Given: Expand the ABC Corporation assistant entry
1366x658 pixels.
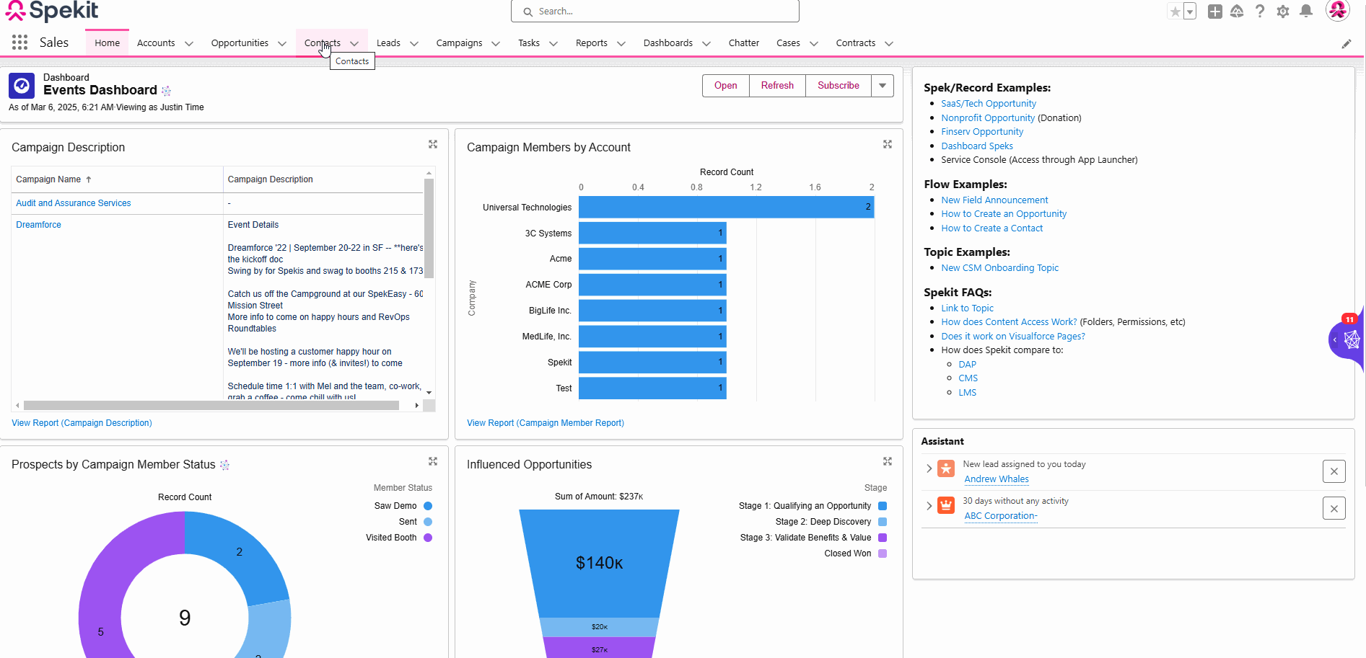Looking at the screenshot, I should (x=929, y=505).
